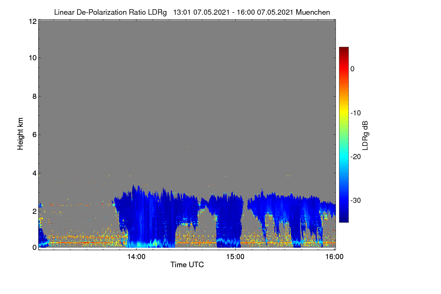441x294 pixels.
Task: Click the 15:00 time tick label
Action: pyautogui.click(x=235, y=257)
